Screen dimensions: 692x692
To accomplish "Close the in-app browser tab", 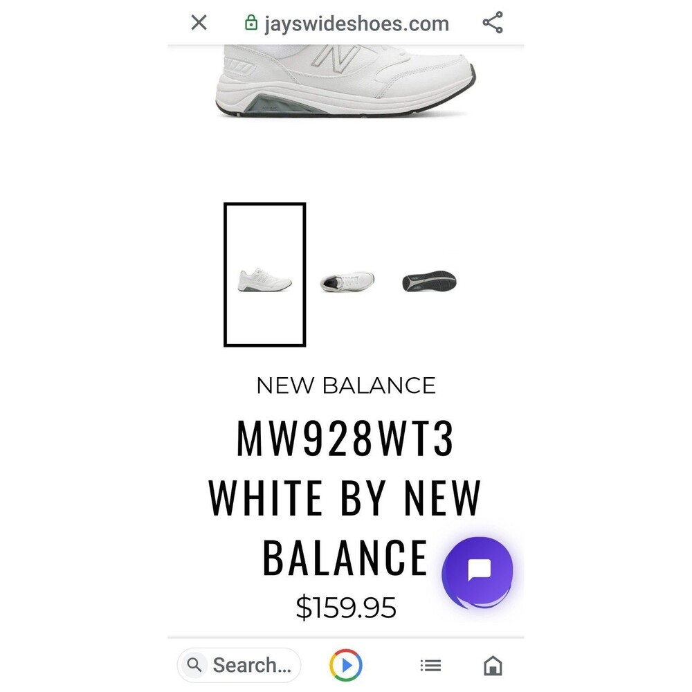I will click(199, 22).
